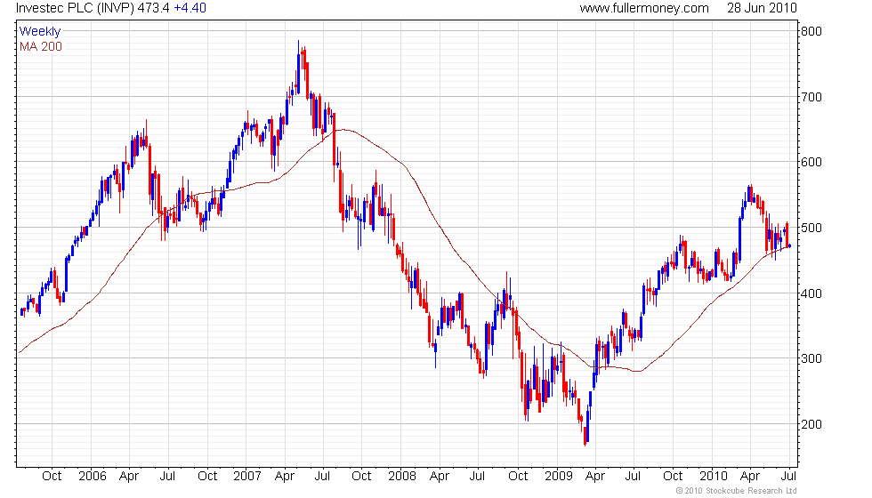The height and width of the screenshot is (498, 872).
Task: Click the Stockcube Research Ltd copyright text
Action: point(737,491)
